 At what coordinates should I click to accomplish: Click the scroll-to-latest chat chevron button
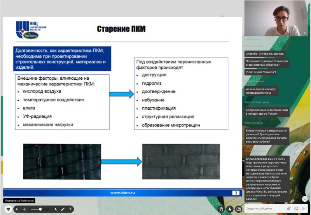pyautogui.click(x=305, y=199)
